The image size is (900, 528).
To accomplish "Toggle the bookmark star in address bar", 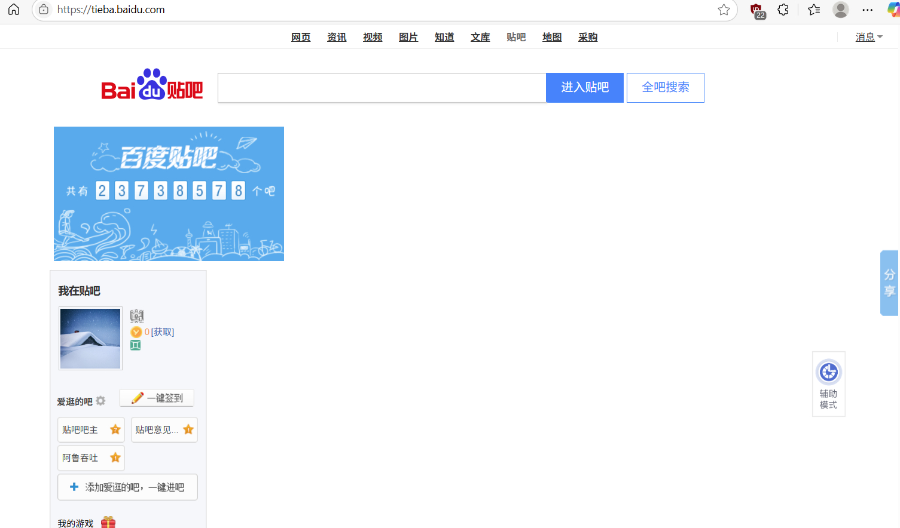I will (x=724, y=10).
